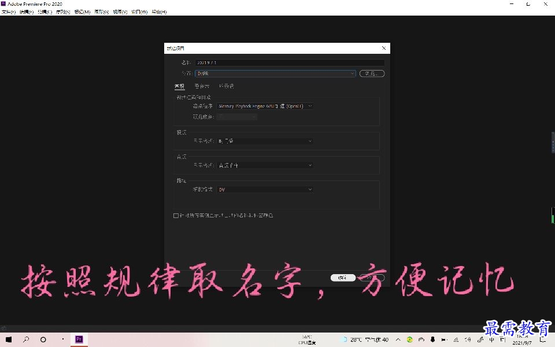
Task: Show hidden system tray icons
Action: pyautogui.click(x=398, y=339)
